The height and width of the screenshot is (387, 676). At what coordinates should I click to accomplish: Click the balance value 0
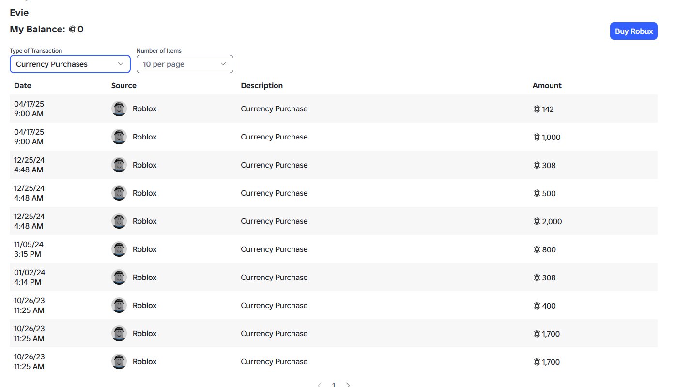point(80,30)
